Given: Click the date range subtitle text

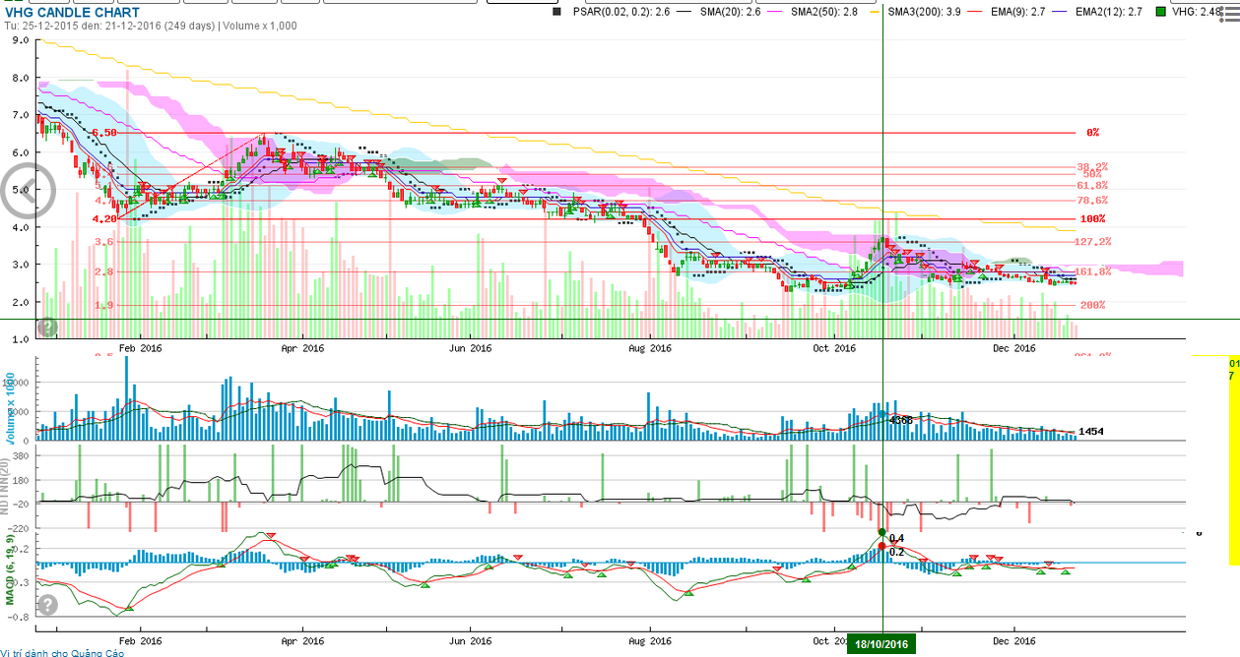Looking at the screenshot, I should [151, 26].
